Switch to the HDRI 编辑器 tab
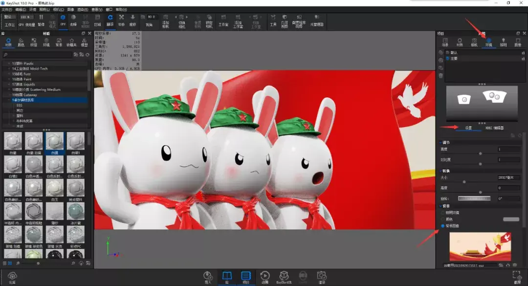Viewport: 528px width, 286px height. [494, 128]
